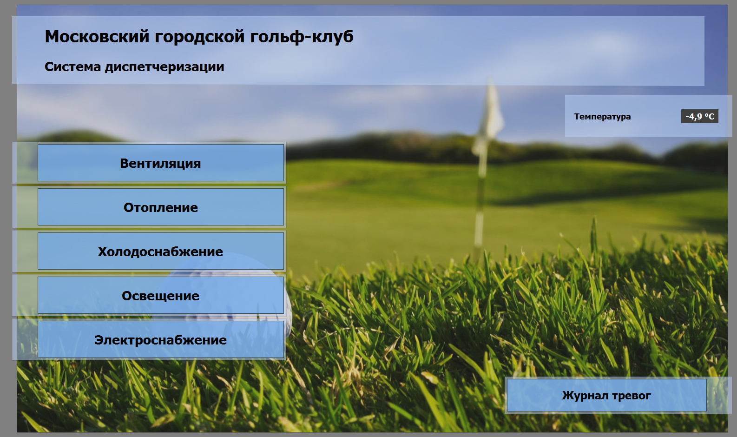
Task: Click the -4,9 °C temperature value
Action: tap(699, 117)
